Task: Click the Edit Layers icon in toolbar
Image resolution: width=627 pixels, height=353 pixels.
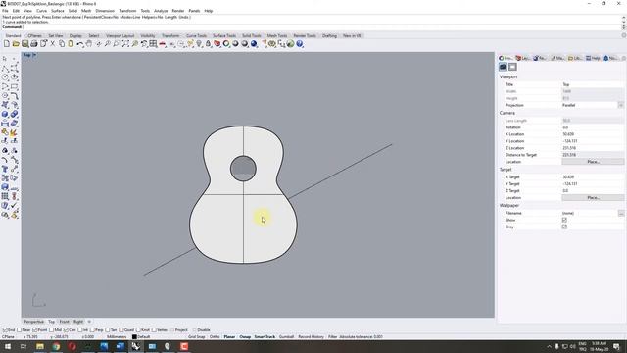Action: [x=217, y=43]
